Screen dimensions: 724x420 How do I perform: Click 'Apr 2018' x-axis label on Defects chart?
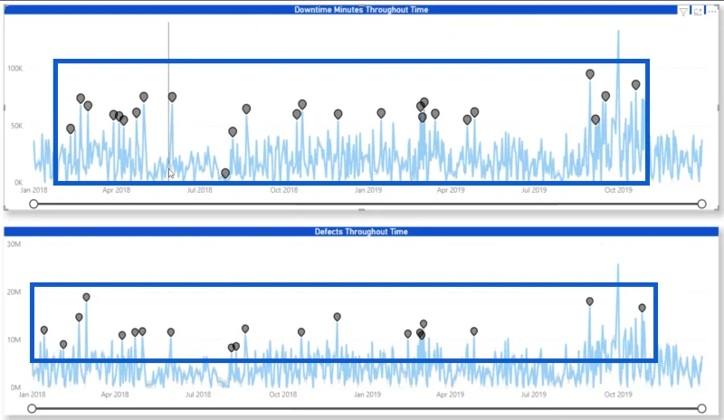(115, 395)
